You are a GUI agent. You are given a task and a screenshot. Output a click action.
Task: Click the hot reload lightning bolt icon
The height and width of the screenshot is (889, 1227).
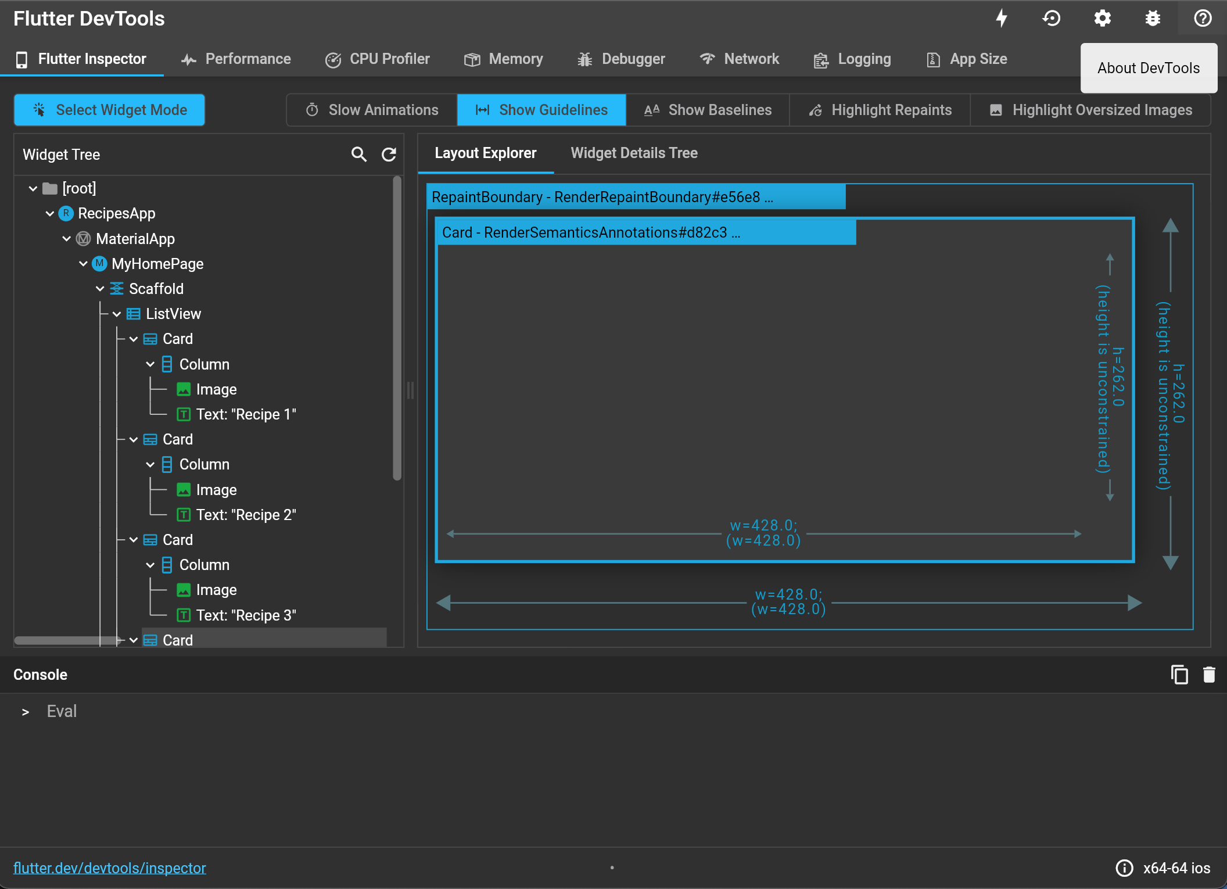1002,19
